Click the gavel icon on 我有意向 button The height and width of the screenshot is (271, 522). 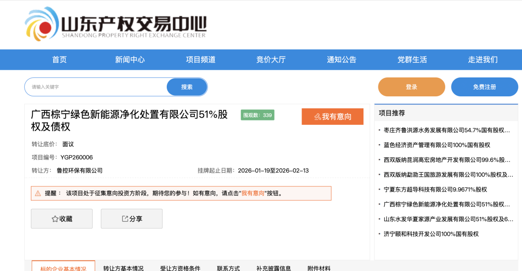pos(318,117)
